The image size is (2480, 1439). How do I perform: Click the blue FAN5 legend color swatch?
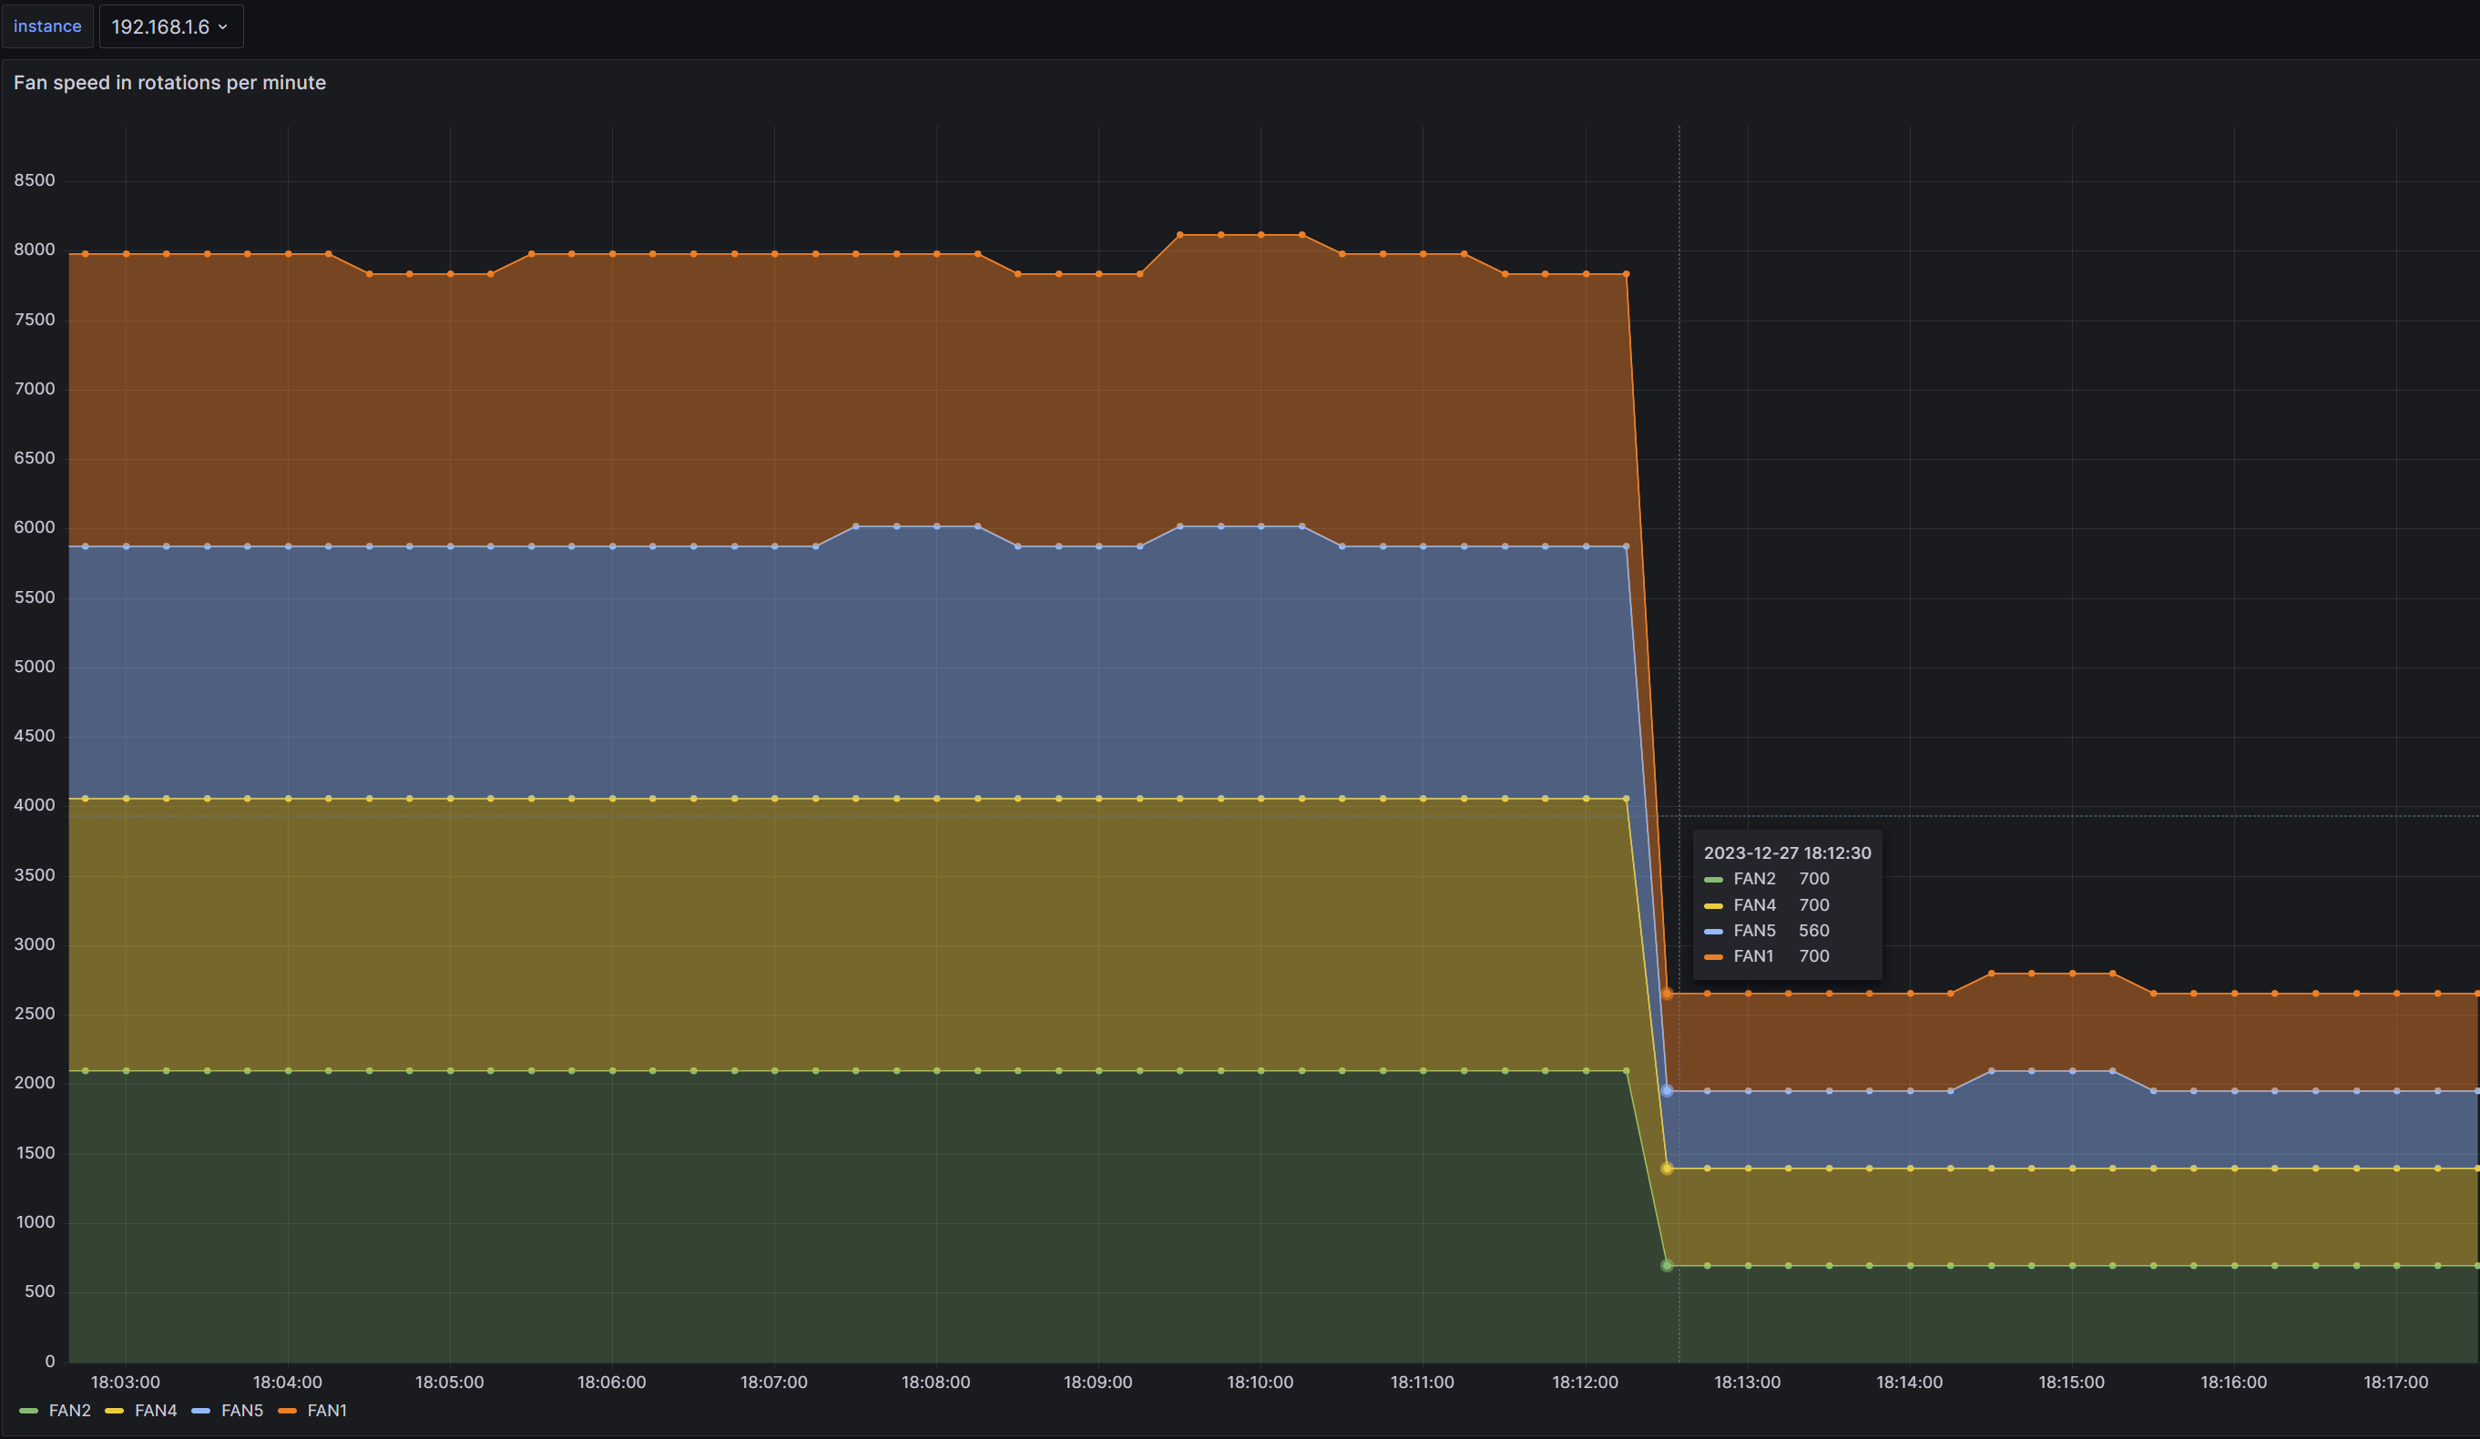200,1412
